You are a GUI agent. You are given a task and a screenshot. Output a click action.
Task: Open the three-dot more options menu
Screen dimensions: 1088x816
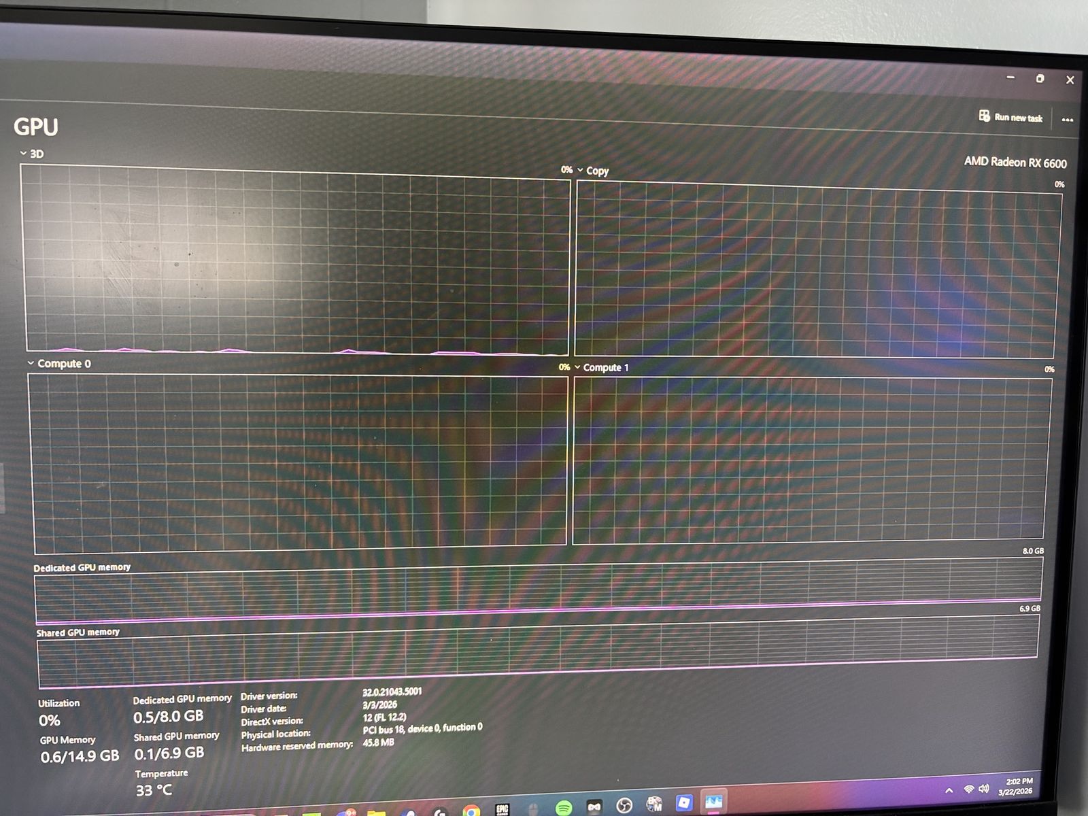1067,120
